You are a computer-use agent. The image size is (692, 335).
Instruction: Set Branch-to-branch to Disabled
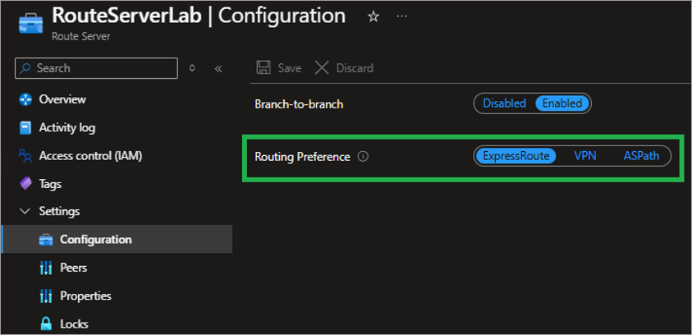[x=504, y=103]
